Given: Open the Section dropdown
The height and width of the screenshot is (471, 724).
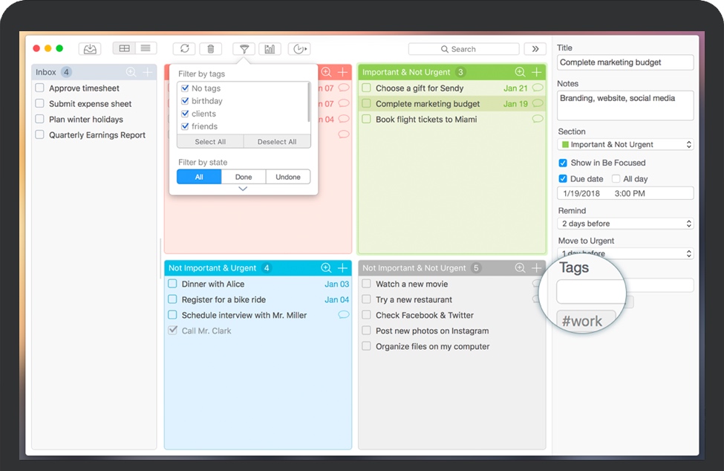Looking at the screenshot, I should (625, 145).
